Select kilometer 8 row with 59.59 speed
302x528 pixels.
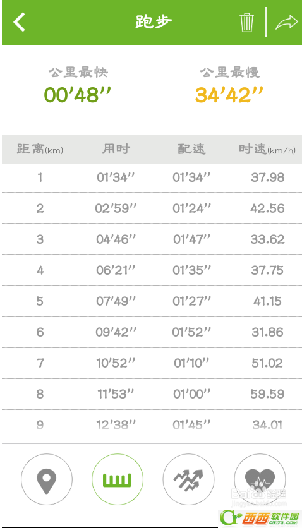[152, 394]
